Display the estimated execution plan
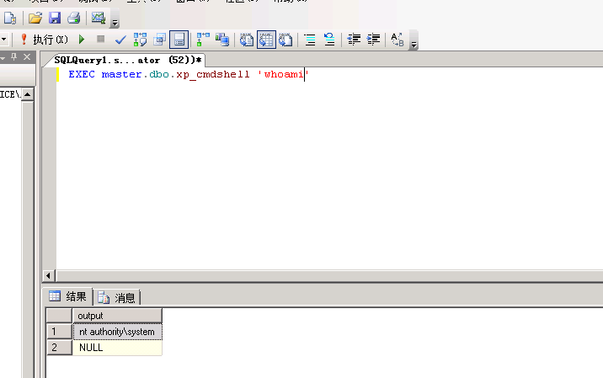Image resolution: width=603 pixels, height=378 pixels. coord(140,40)
